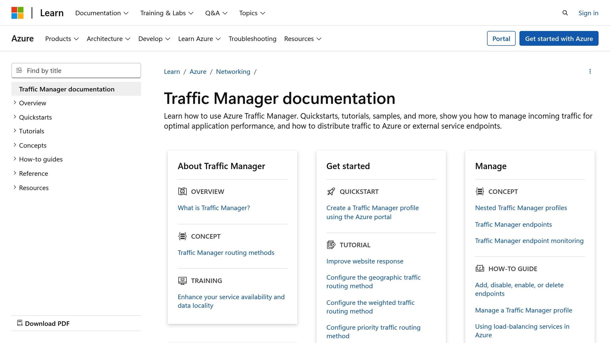Open Enhance your service availability link
The image size is (610, 343).
231,301
